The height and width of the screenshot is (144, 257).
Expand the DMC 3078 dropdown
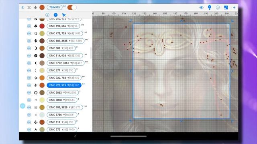[x=62, y=100]
